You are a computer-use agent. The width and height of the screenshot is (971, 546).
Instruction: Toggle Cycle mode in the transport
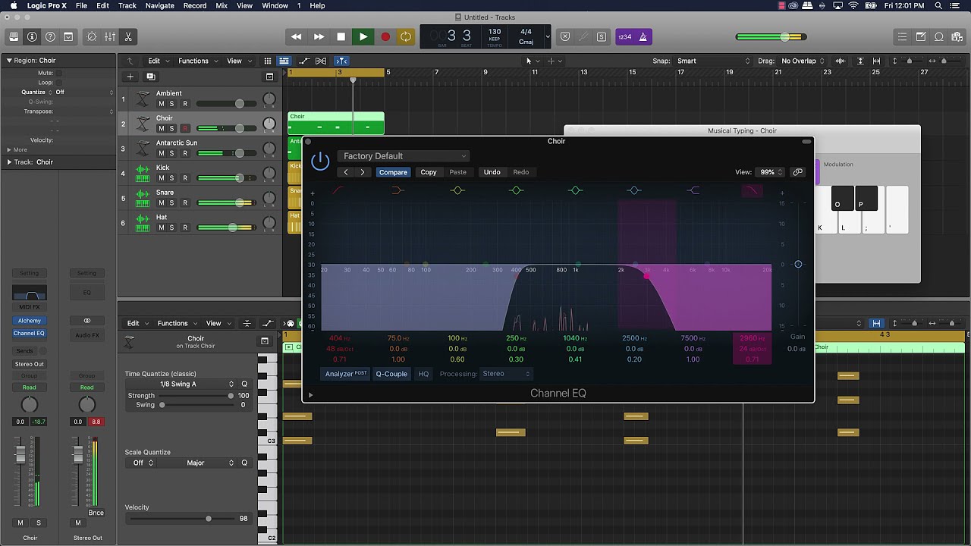406,36
